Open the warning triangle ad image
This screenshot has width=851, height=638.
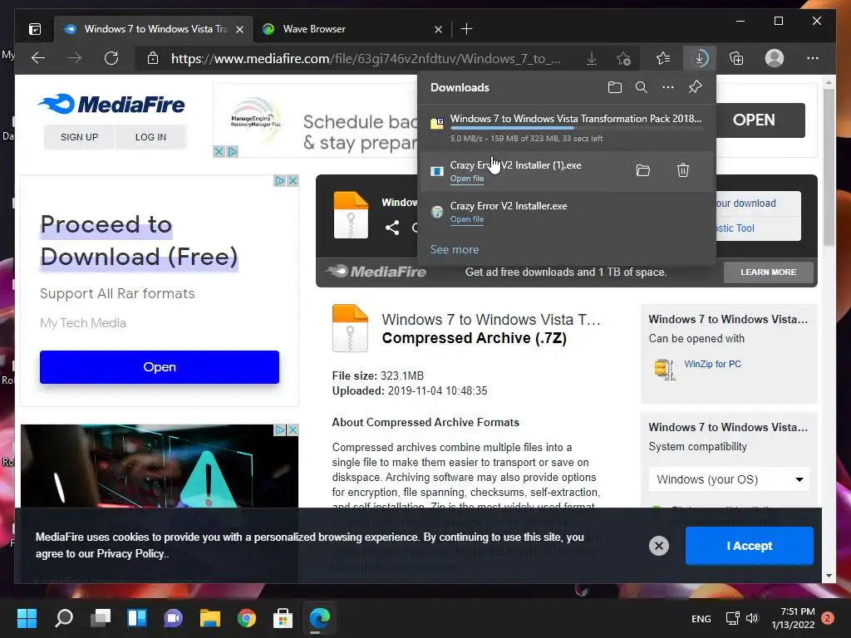pos(160,467)
